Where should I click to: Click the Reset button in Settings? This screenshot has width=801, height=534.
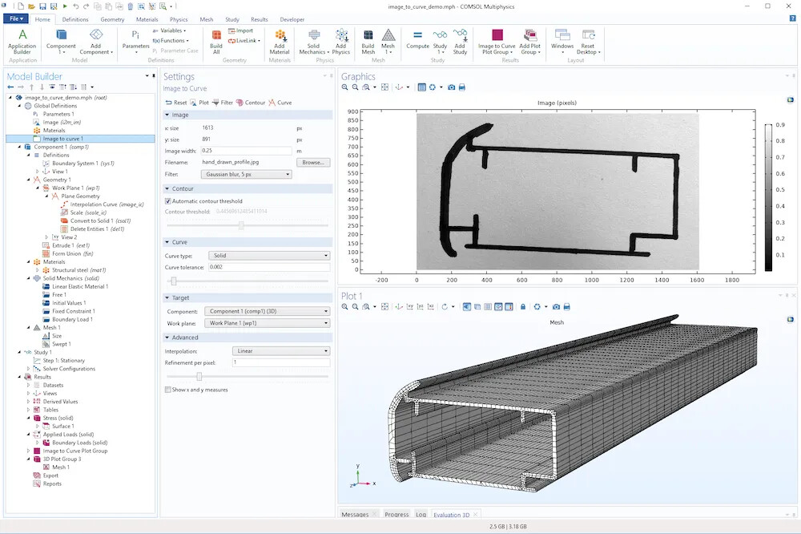click(176, 103)
